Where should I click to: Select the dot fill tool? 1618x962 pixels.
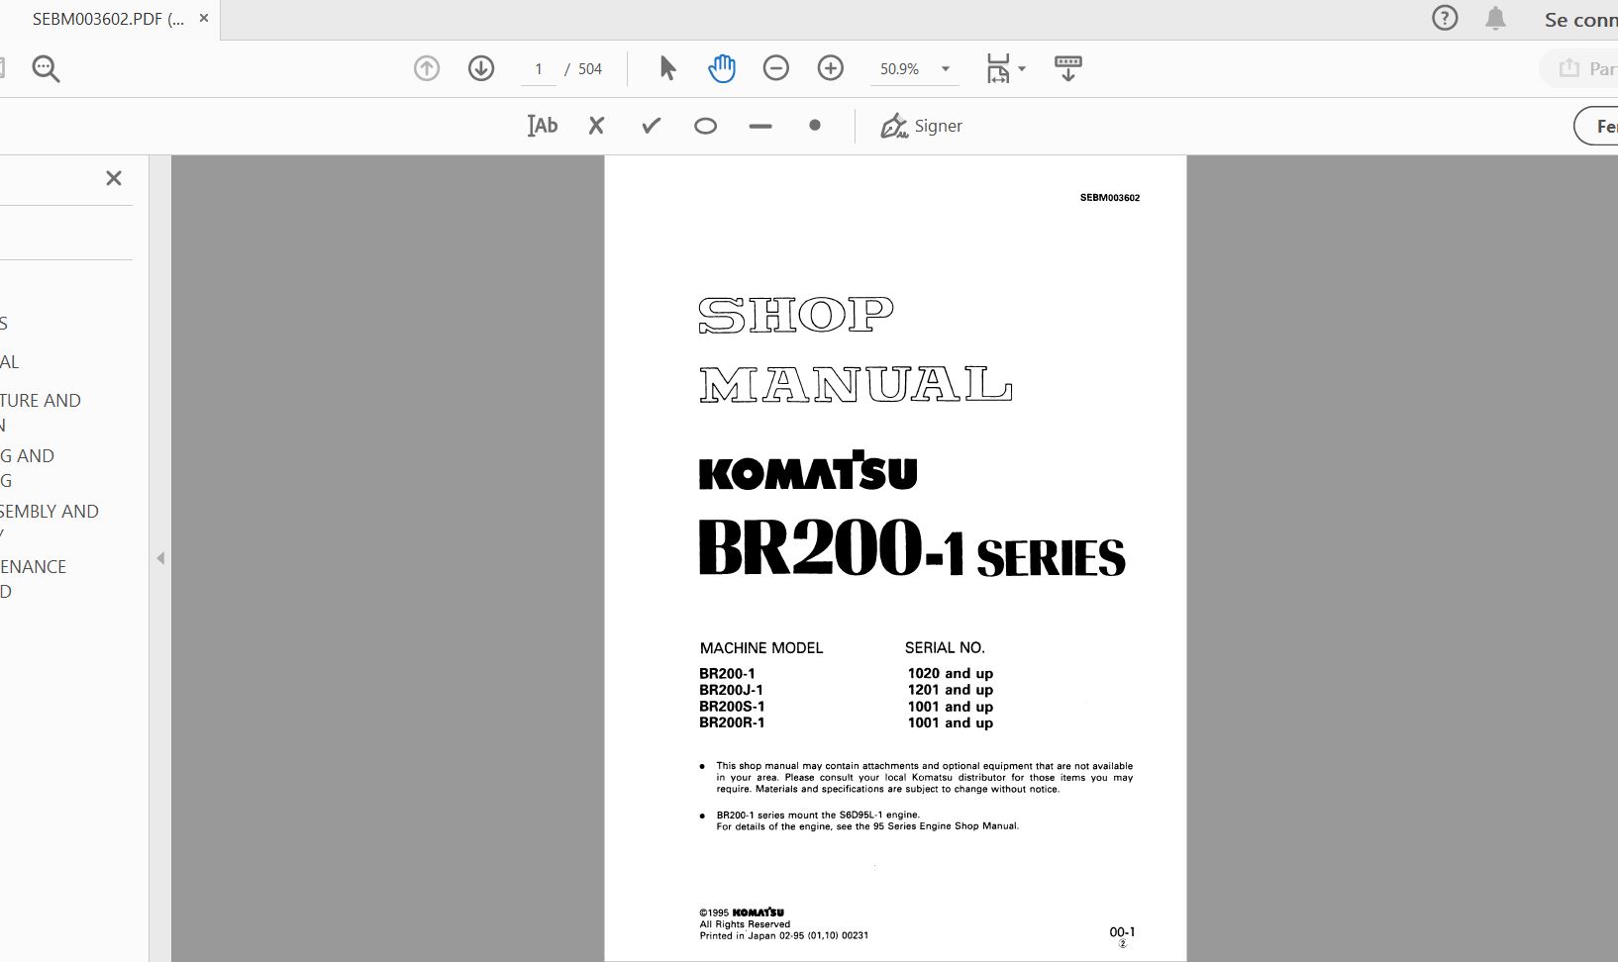[x=815, y=126]
